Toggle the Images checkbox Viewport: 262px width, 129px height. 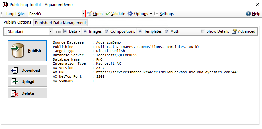click(x=85, y=31)
